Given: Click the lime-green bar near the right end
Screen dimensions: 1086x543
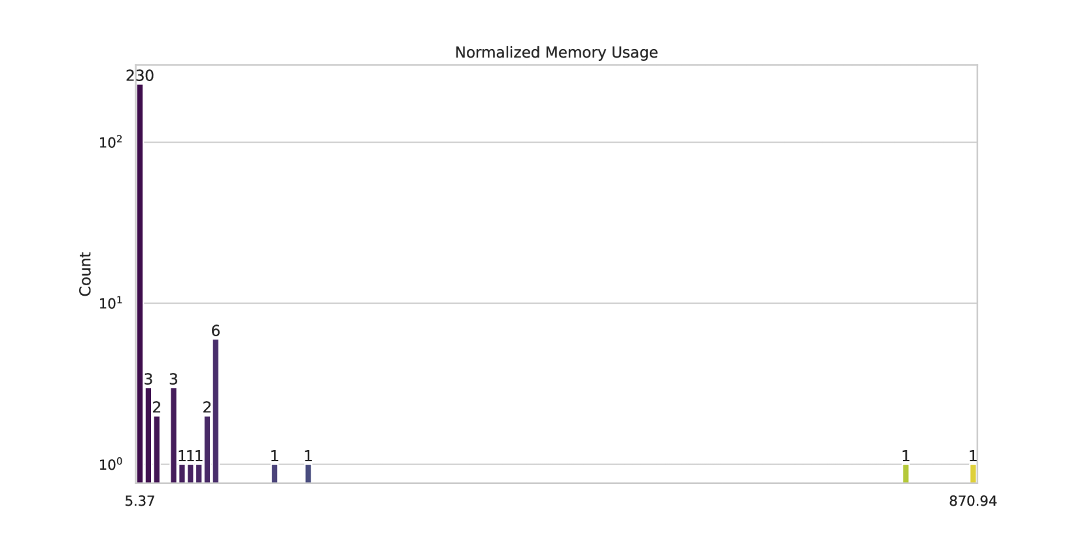Looking at the screenshot, I should coord(906,474).
